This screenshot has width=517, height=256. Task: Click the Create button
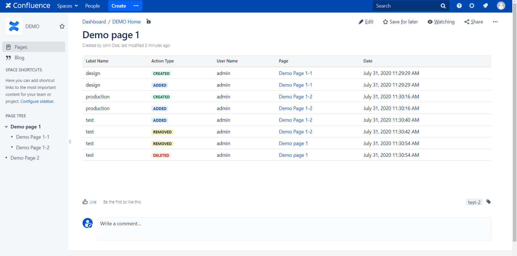(x=119, y=6)
